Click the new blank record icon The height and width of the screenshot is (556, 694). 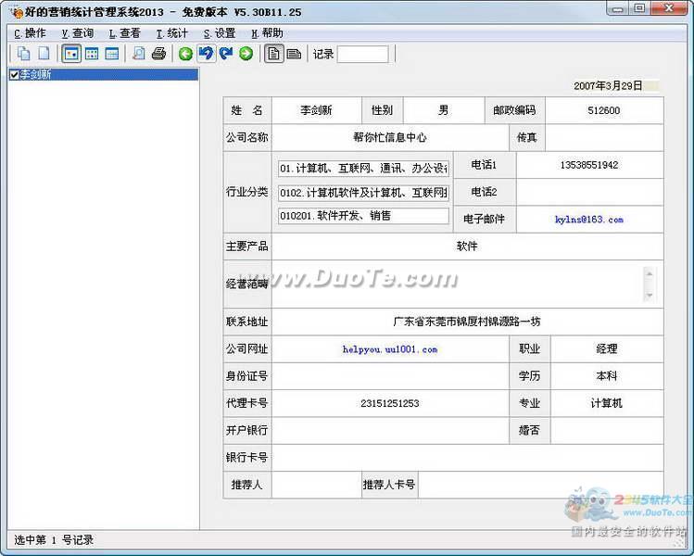coord(43,54)
